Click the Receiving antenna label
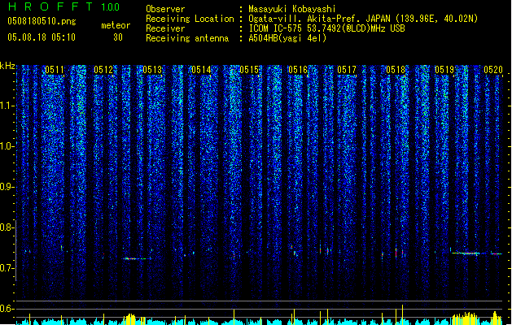 point(187,38)
